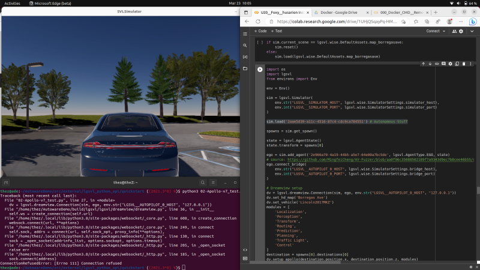Click the run bracket of first cell
This screenshot has width=480, height=270.
pos(259,43)
